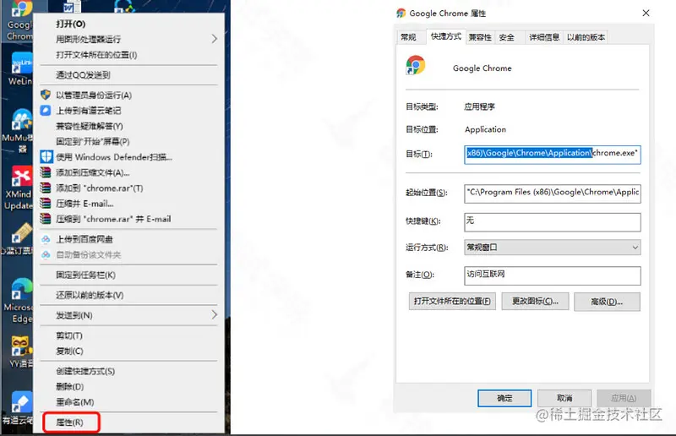This screenshot has height=436, width=676.
Task: Click the WinRAR icon beside 添加到 "chrome.rar"(T)
Action: click(46, 188)
